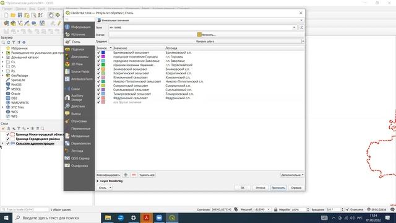Click the purple swatch of Смольковский сельсовет
This screenshot has width=396, height=223.
click(103, 90)
